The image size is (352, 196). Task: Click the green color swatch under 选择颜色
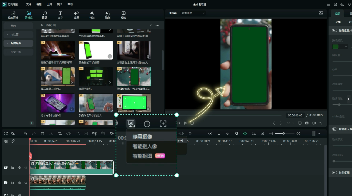tap(336, 47)
